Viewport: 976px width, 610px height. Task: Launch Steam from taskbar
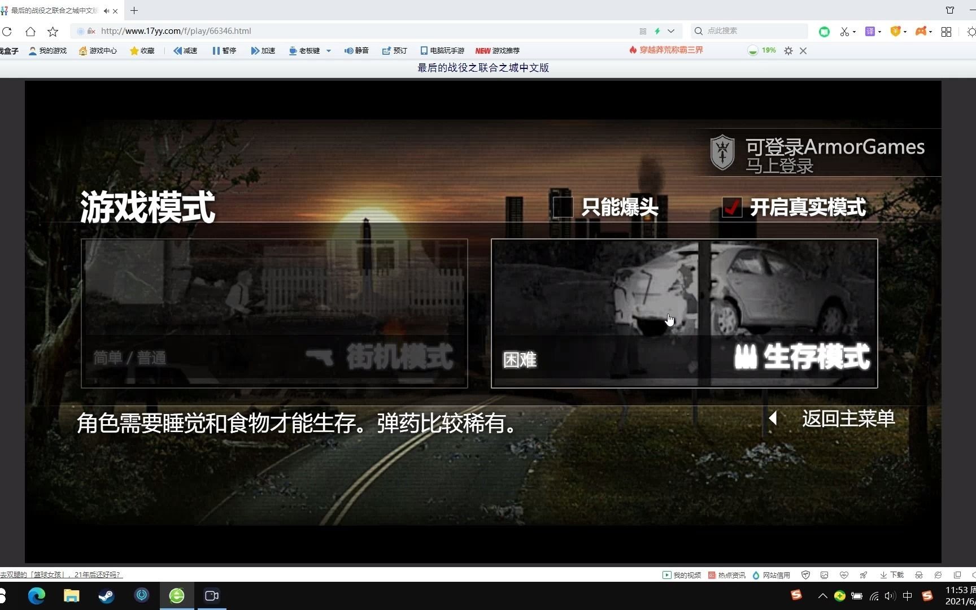[106, 595]
